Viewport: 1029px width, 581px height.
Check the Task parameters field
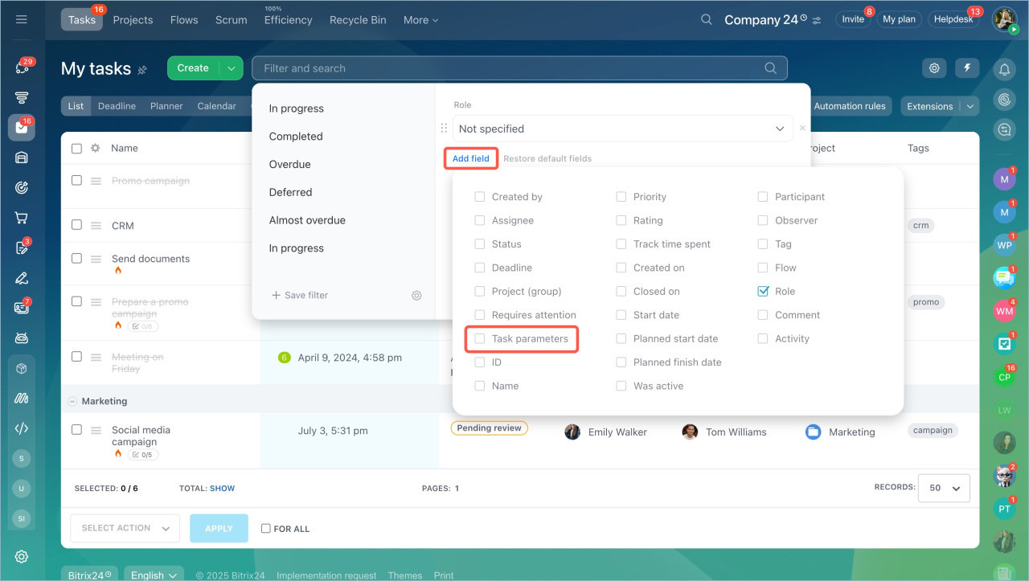(x=480, y=339)
